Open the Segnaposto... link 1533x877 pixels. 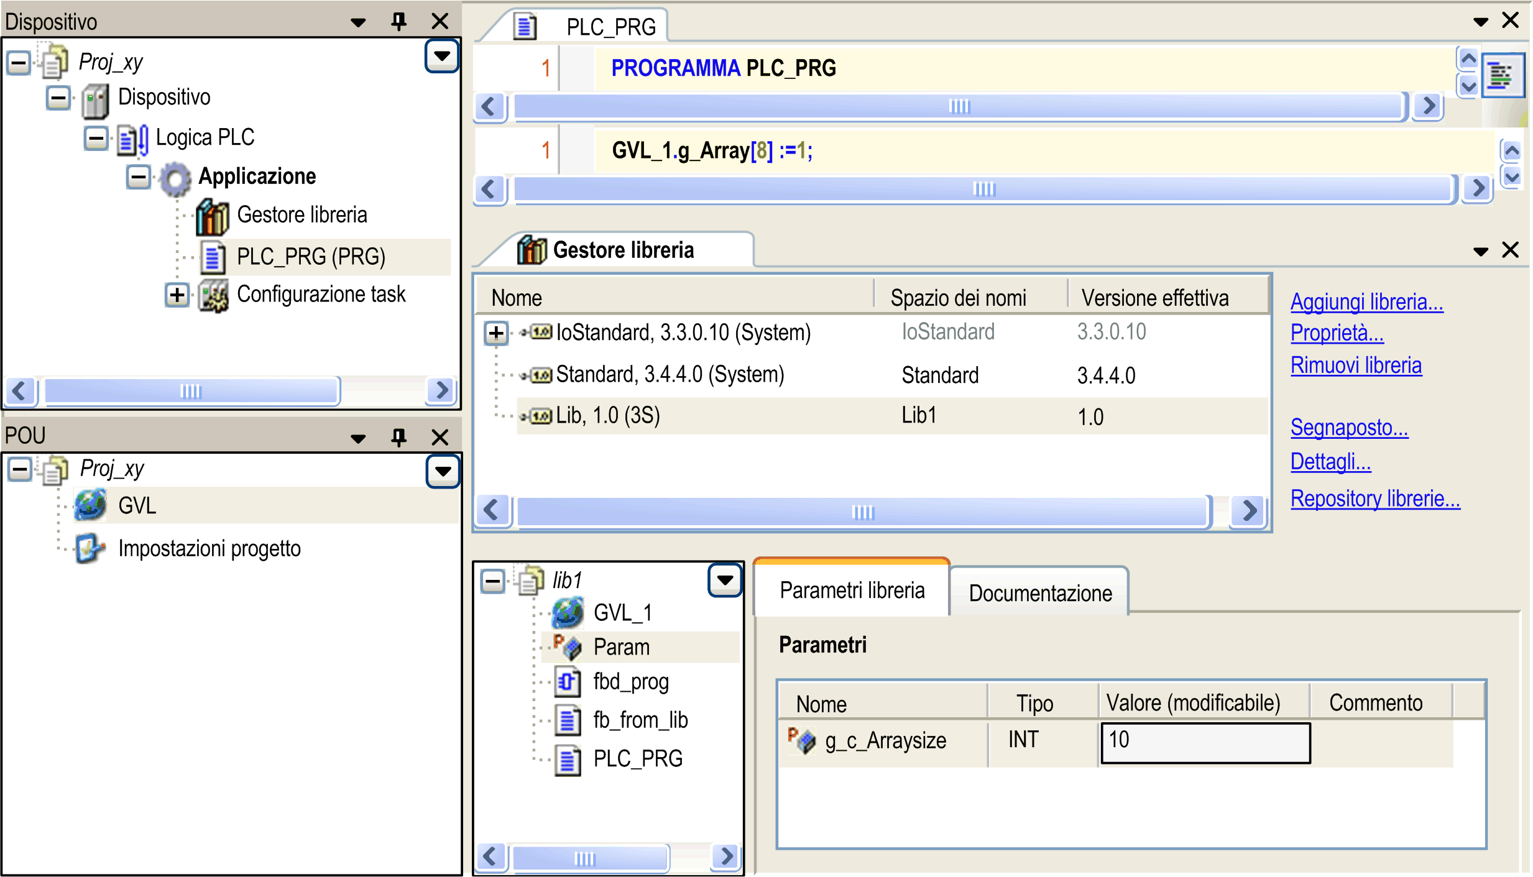(1349, 427)
